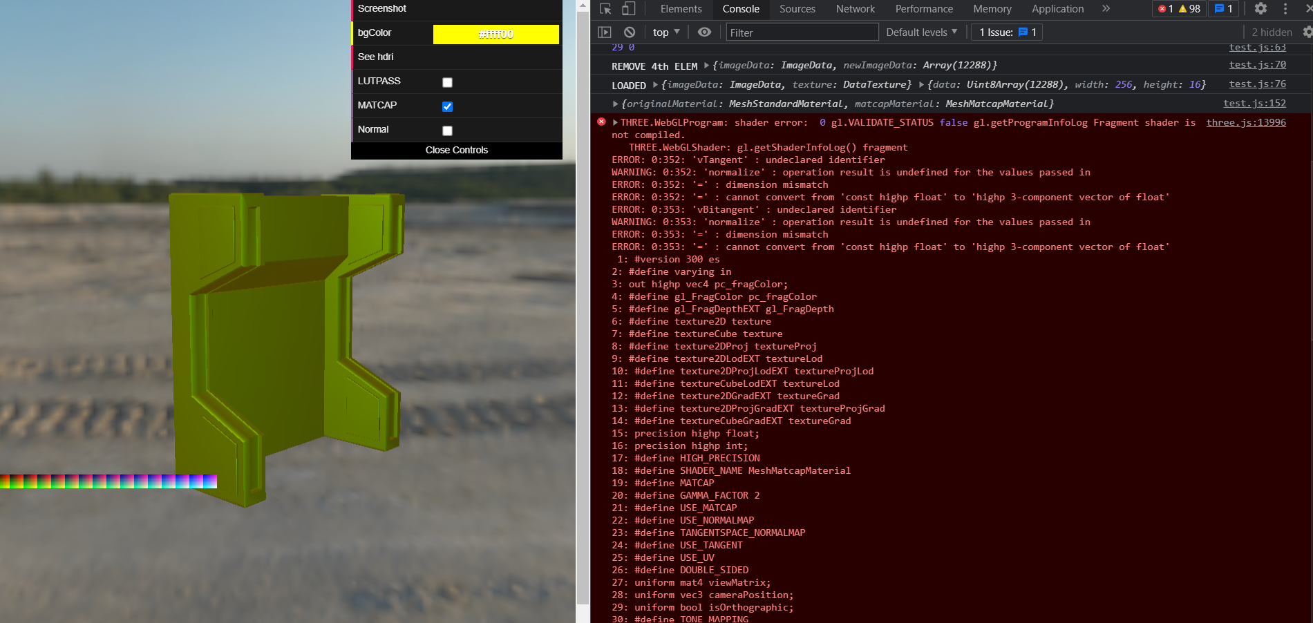Viewport: 1313px width, 623px height.
Task: Open the Application tab
Action: click(1057, 9)
